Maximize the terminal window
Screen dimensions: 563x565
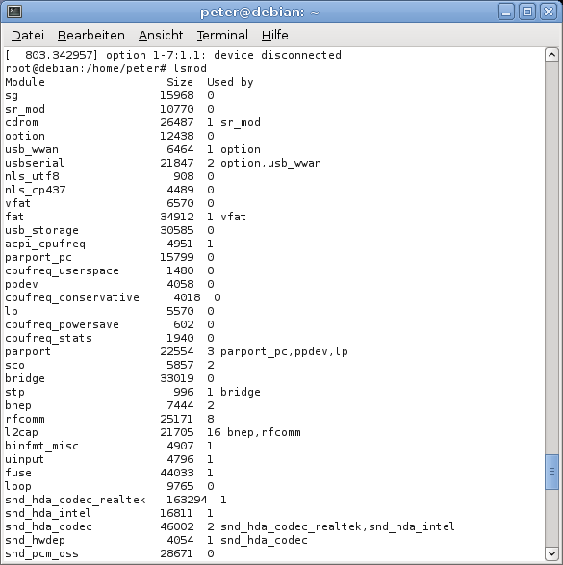[527, 13]
